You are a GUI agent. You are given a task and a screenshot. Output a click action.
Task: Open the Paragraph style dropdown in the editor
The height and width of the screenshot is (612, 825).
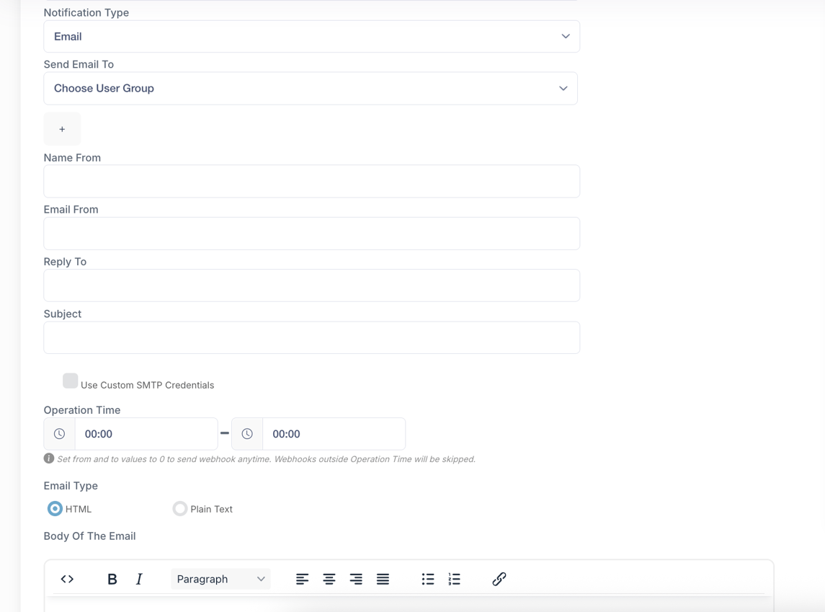[x=220, y=578]
